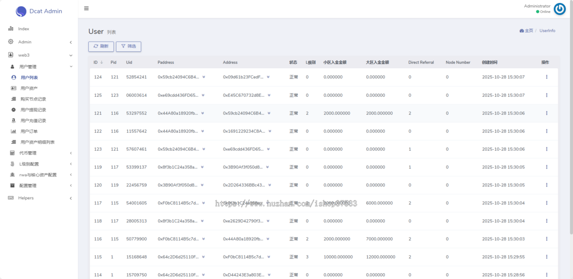573x279 pixels.
Task: Click 10000.000000 in row ID 115
Action: [x=338, y=257]
